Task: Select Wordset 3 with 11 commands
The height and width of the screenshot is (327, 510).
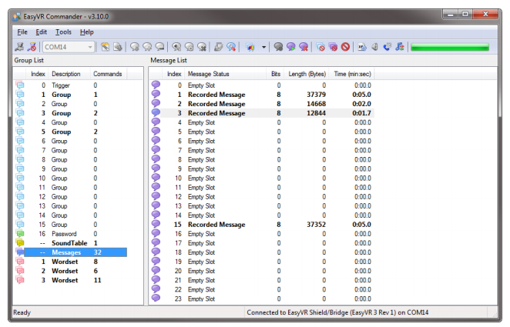Action: click(70, 280)
